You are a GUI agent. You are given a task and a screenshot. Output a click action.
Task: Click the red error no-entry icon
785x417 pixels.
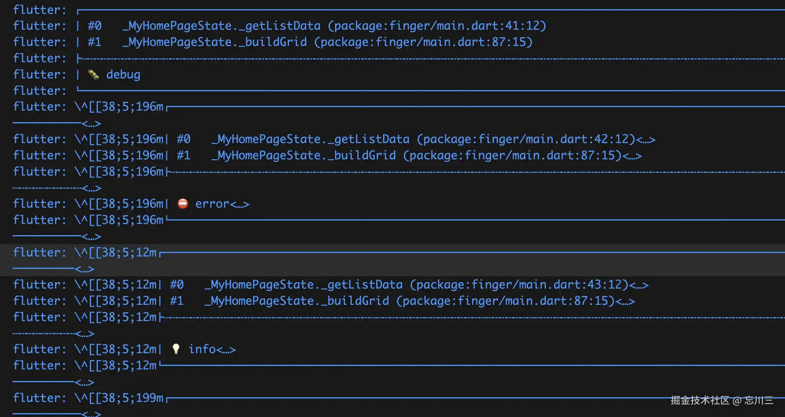coord(183,204)
